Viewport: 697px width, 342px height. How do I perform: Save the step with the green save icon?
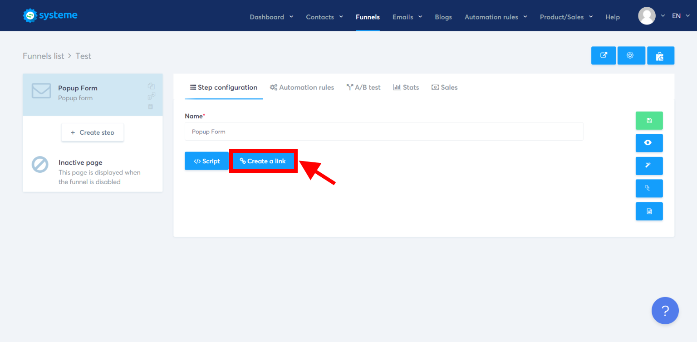click(x=649, y=120)
